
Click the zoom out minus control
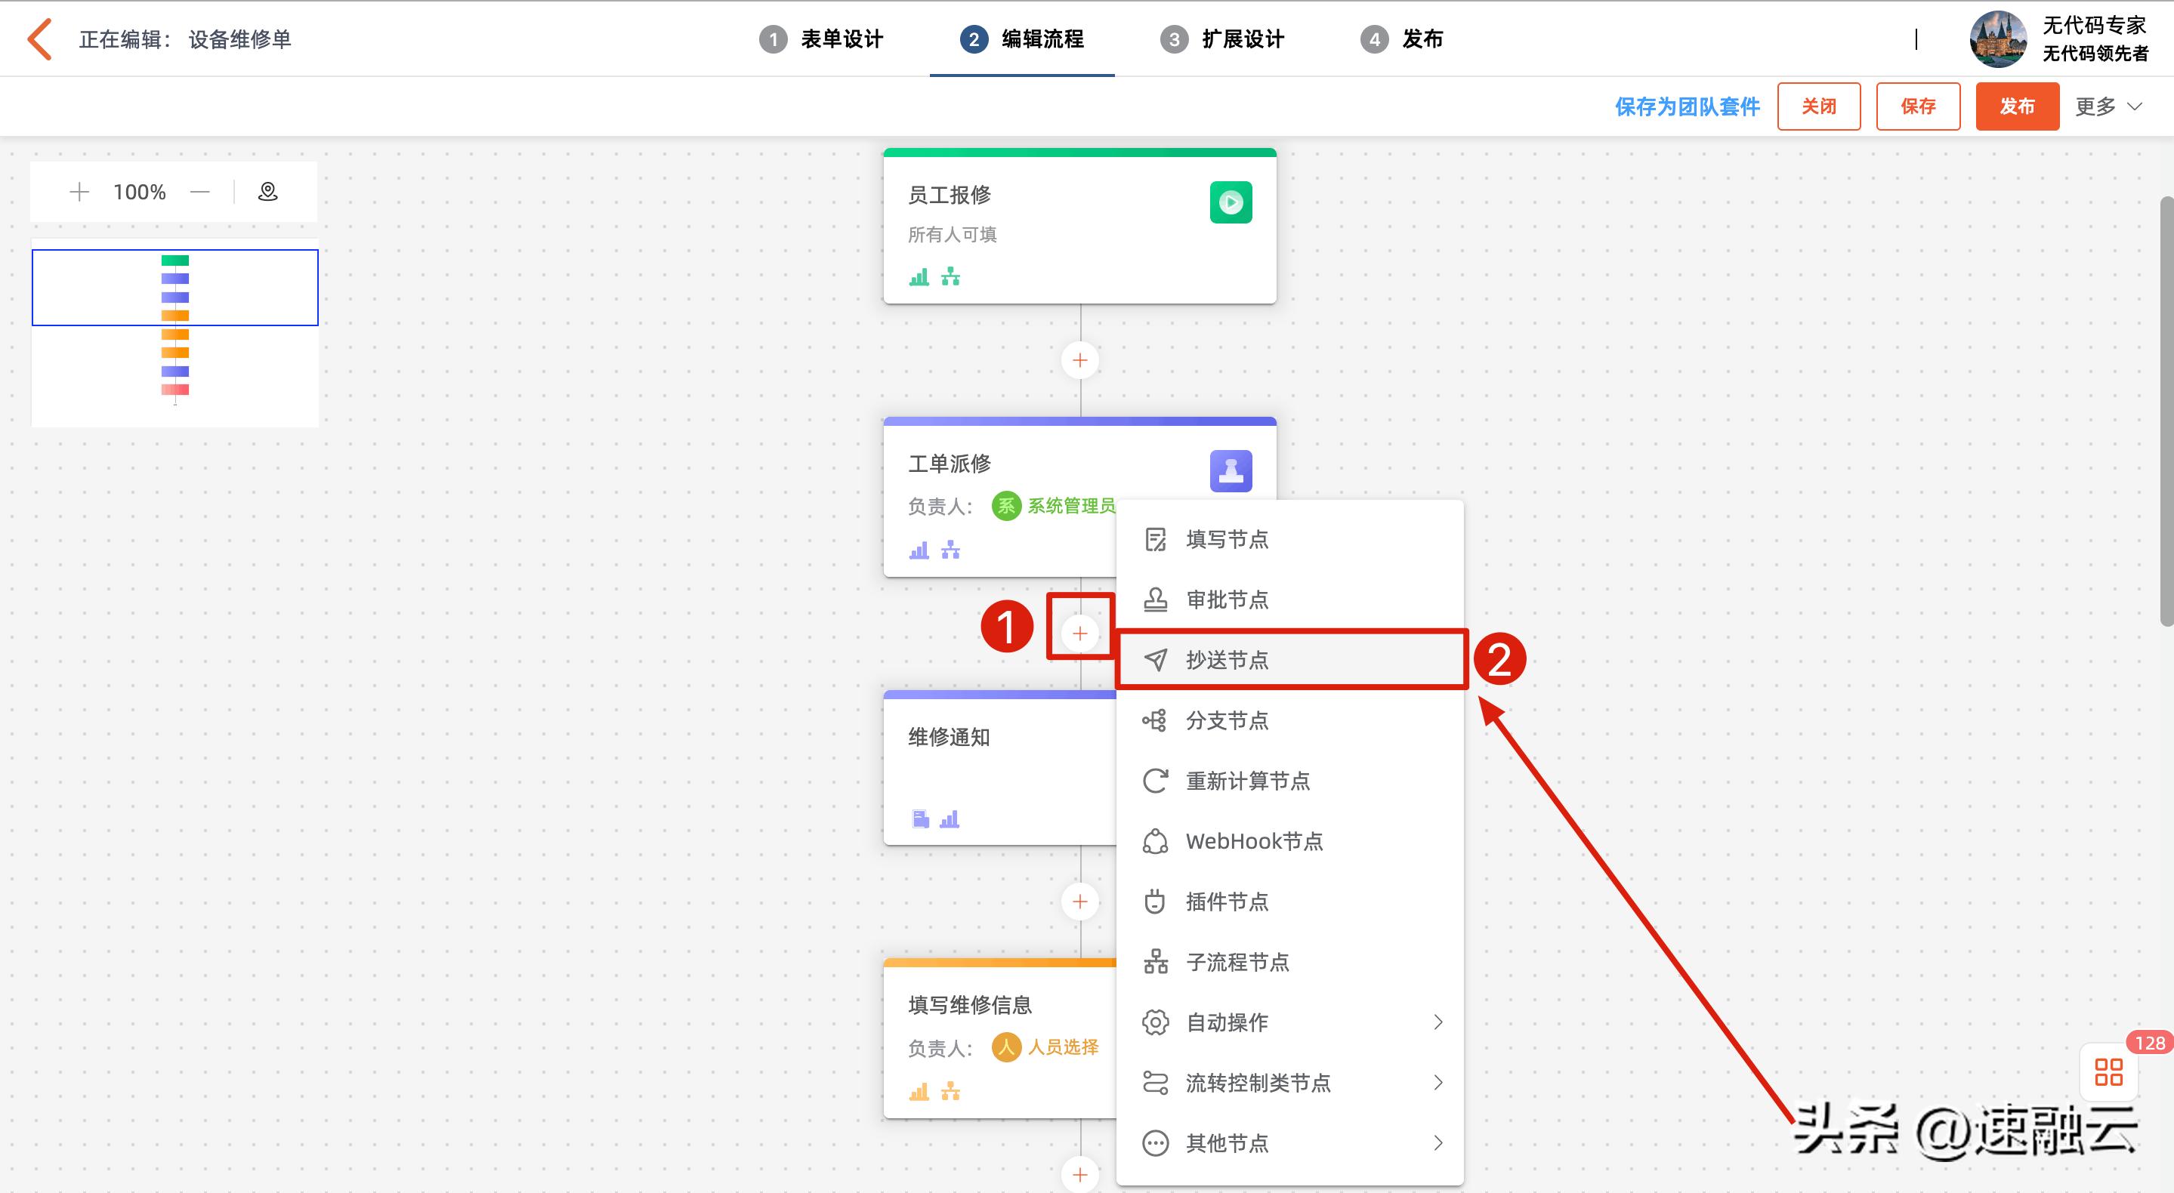(200, 192)
